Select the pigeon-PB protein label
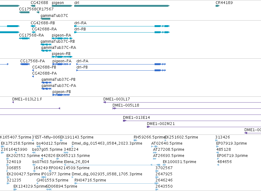This screenshot has width=261, height=191. coord(62,92)
